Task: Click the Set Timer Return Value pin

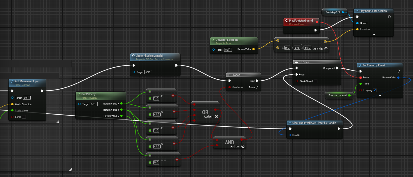Action: 398,78
